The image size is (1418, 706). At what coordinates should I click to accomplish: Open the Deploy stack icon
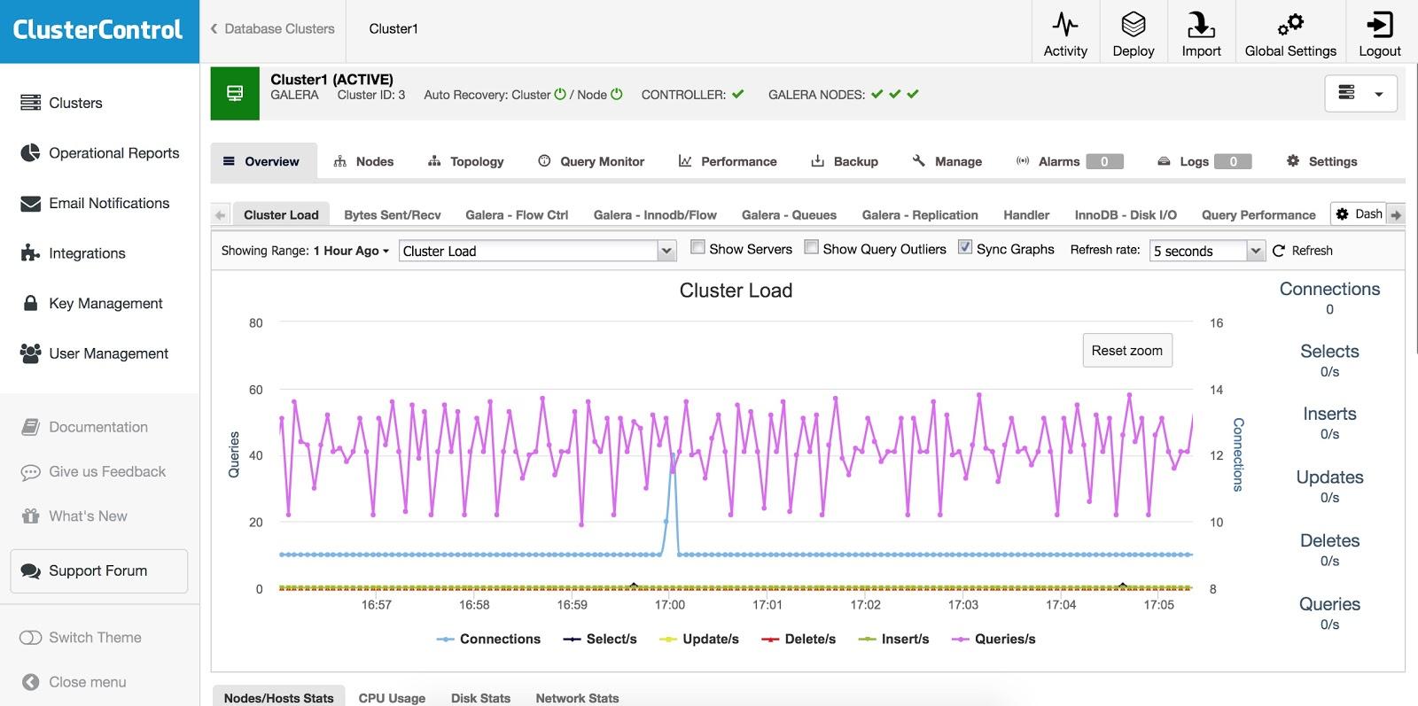1134,24
